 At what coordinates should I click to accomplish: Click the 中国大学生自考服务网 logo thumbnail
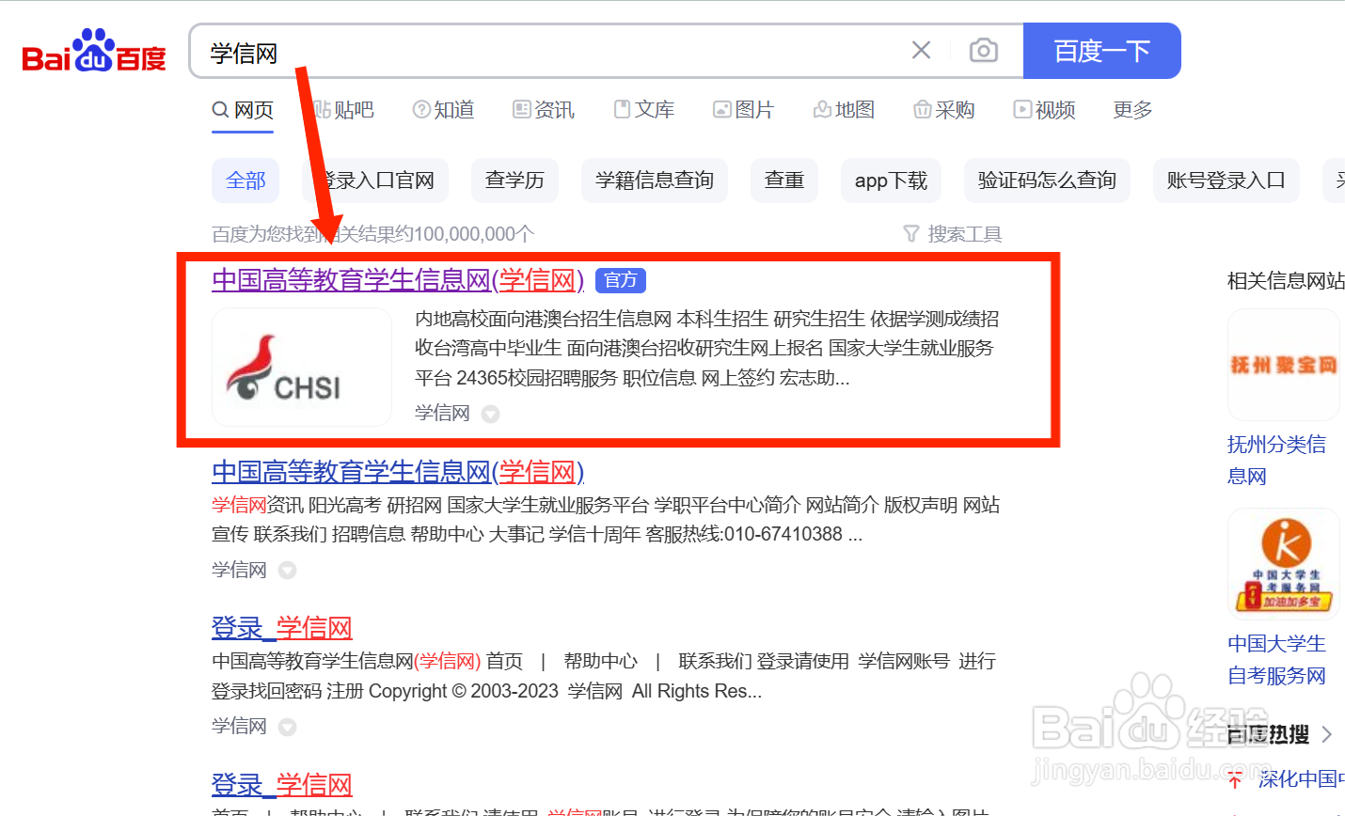click(x=1284, y=564)
